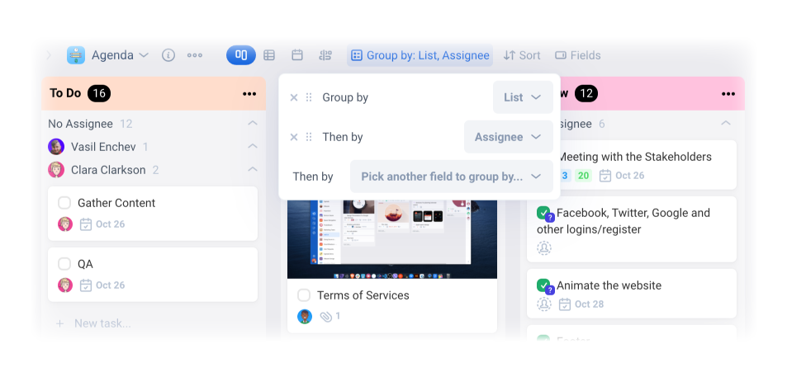Click due date icon on QA card
The width and height of the screenshot is (787, 377).
click(x=86, y=285)
